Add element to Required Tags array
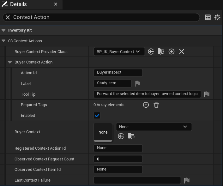Viewport: 223px width, 186px height. pyautogui.click(x=146, y=105)
